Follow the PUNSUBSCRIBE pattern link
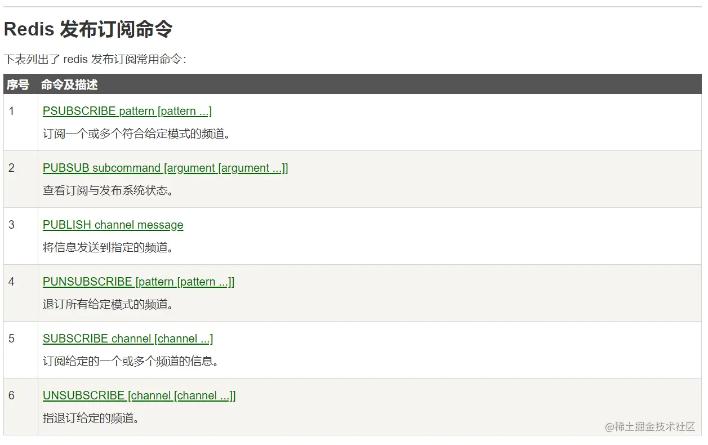The height and width of the screenshot is (445, 708). tap(139, 282)
